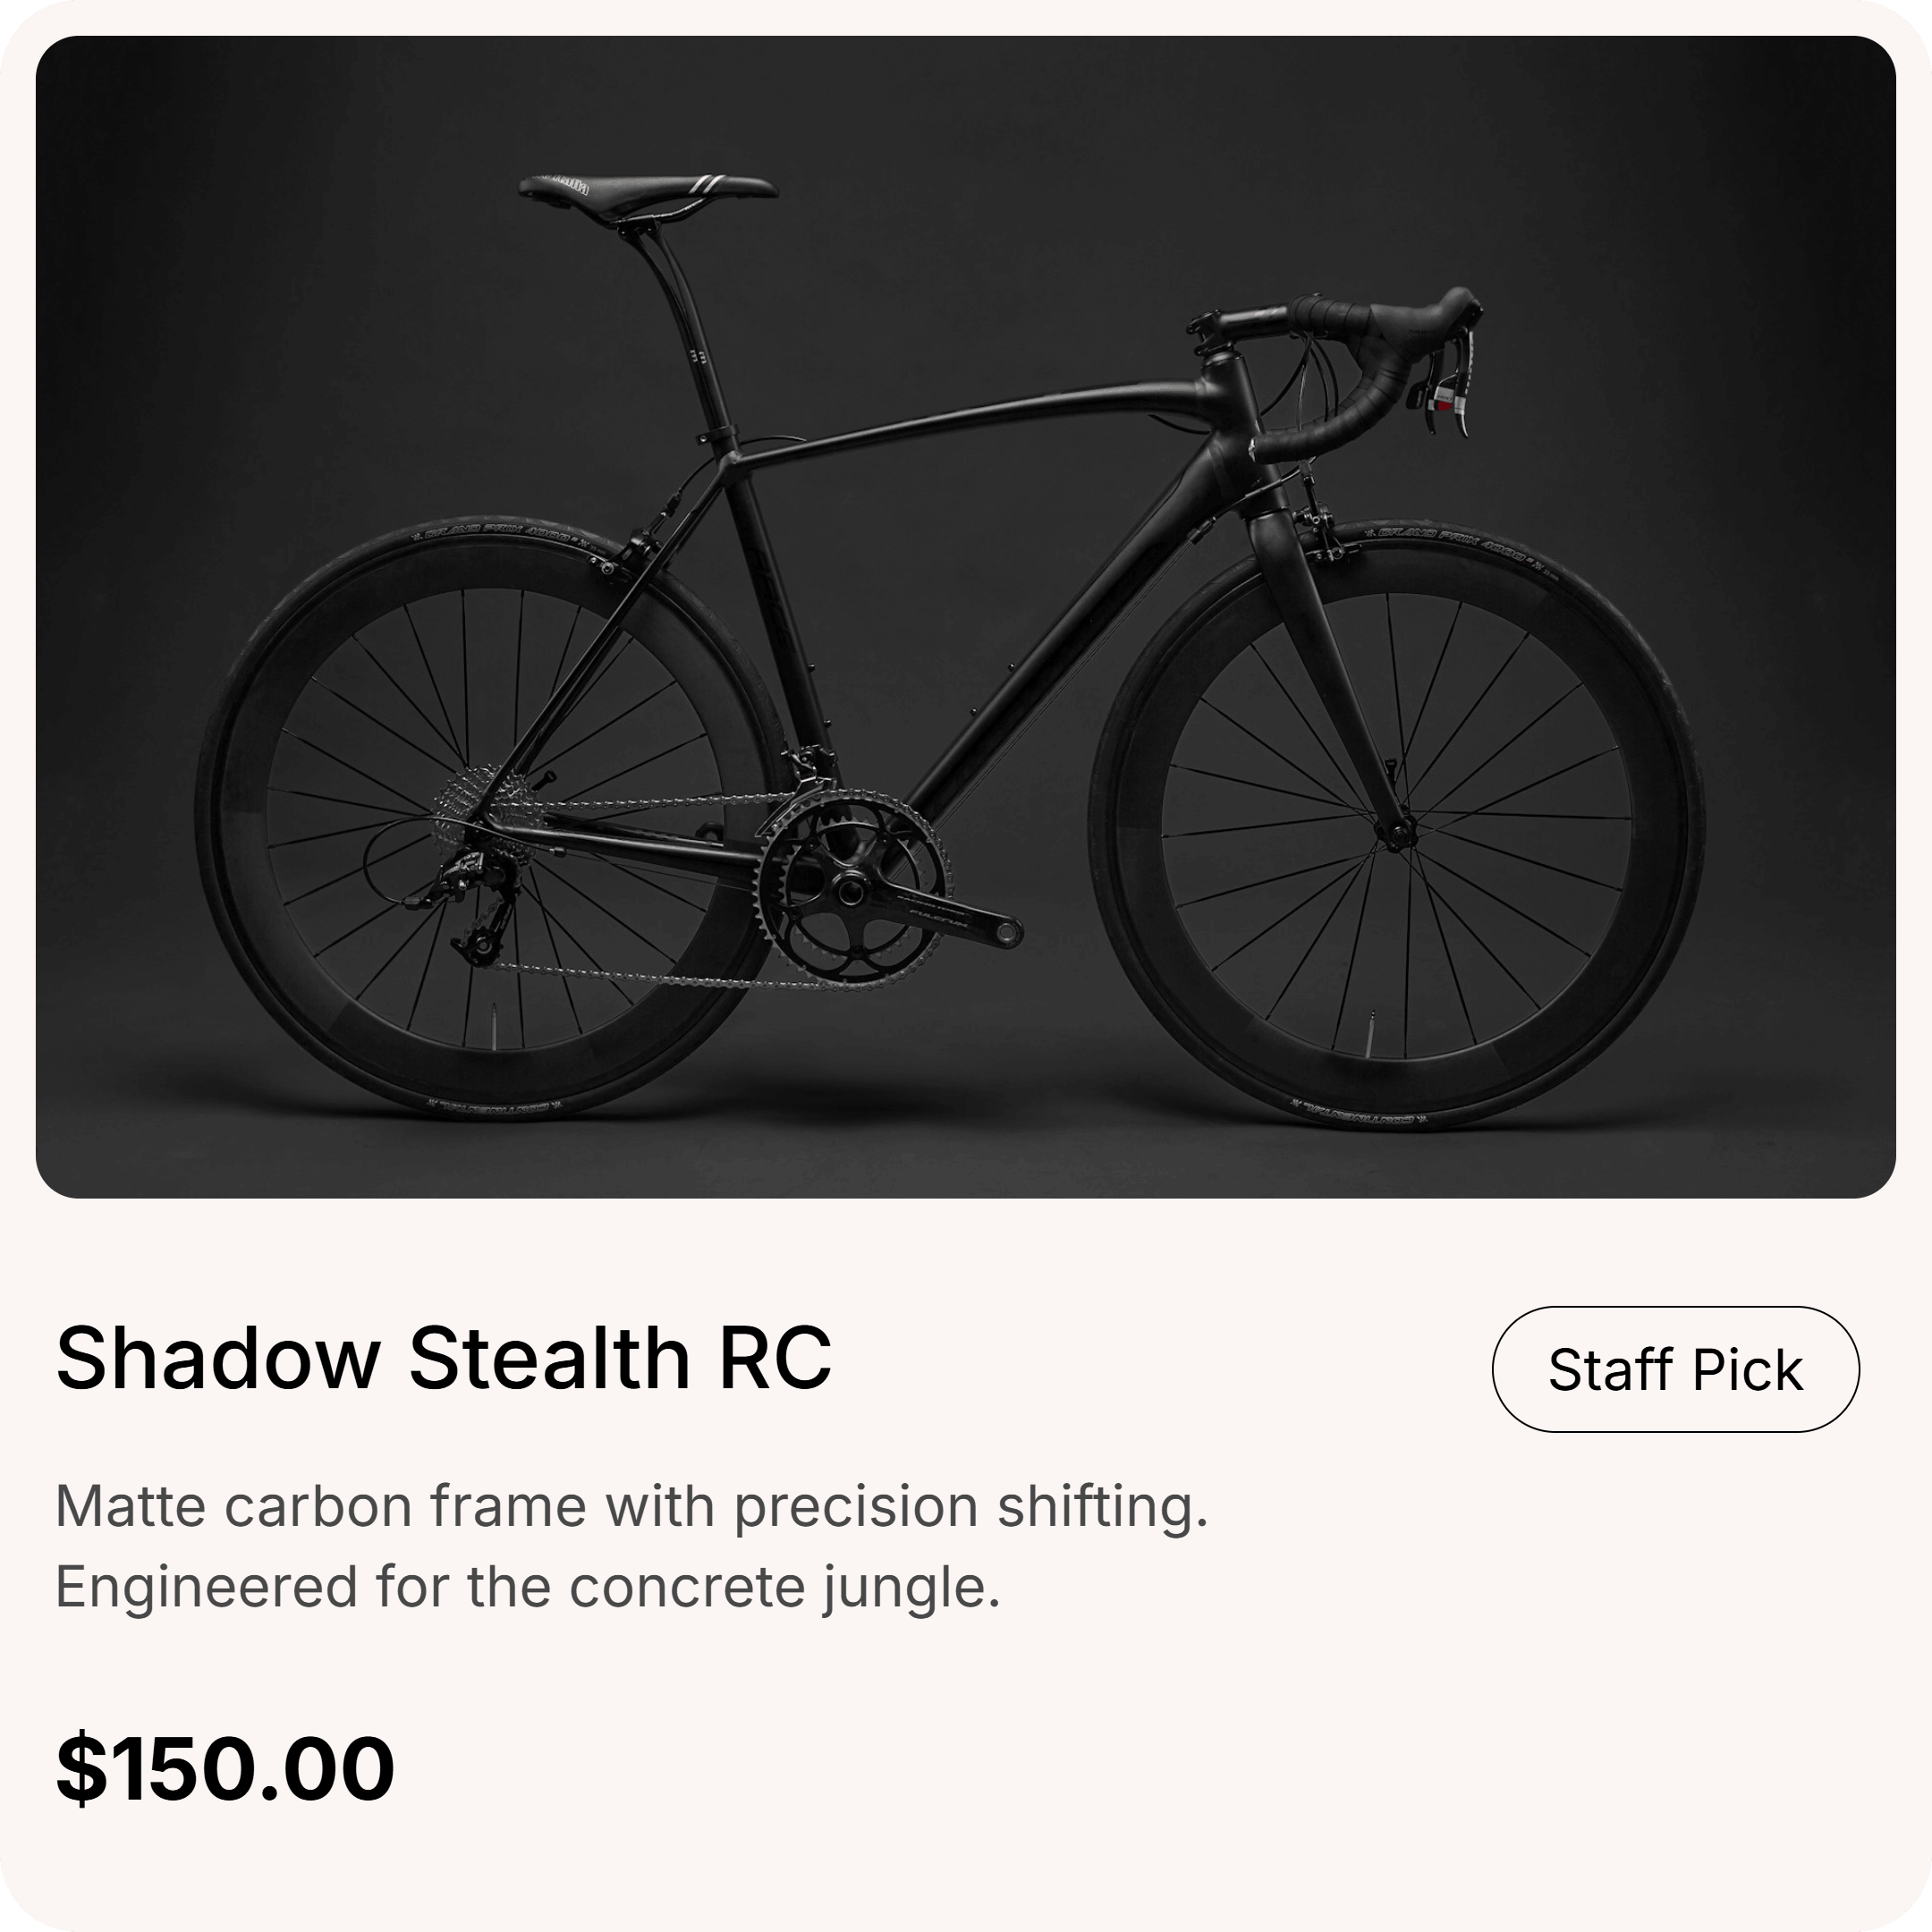
Task: Open the Shadow Stealth RC product title
Action: coord(443,1358)
